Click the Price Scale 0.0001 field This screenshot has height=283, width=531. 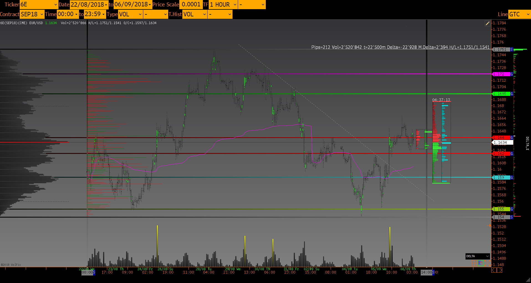pyautogui.click(x=191, y=4)
